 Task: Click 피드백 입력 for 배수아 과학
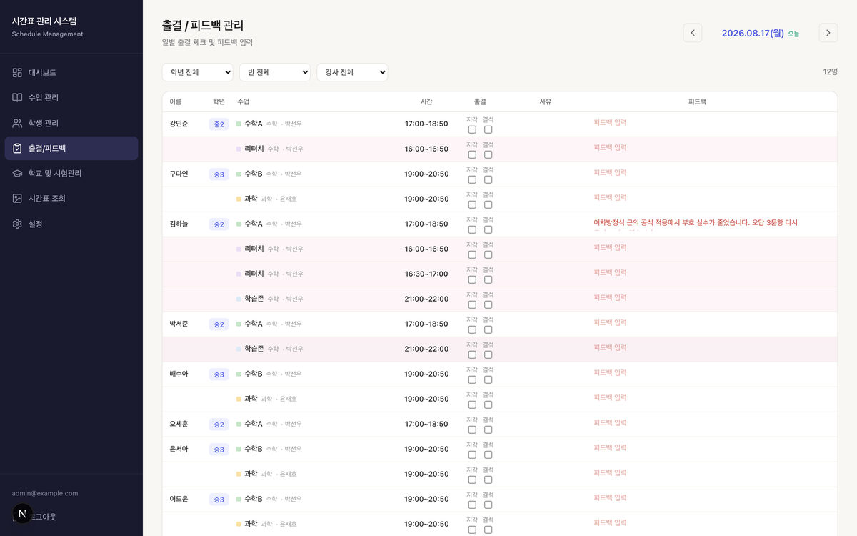(610, 397)
